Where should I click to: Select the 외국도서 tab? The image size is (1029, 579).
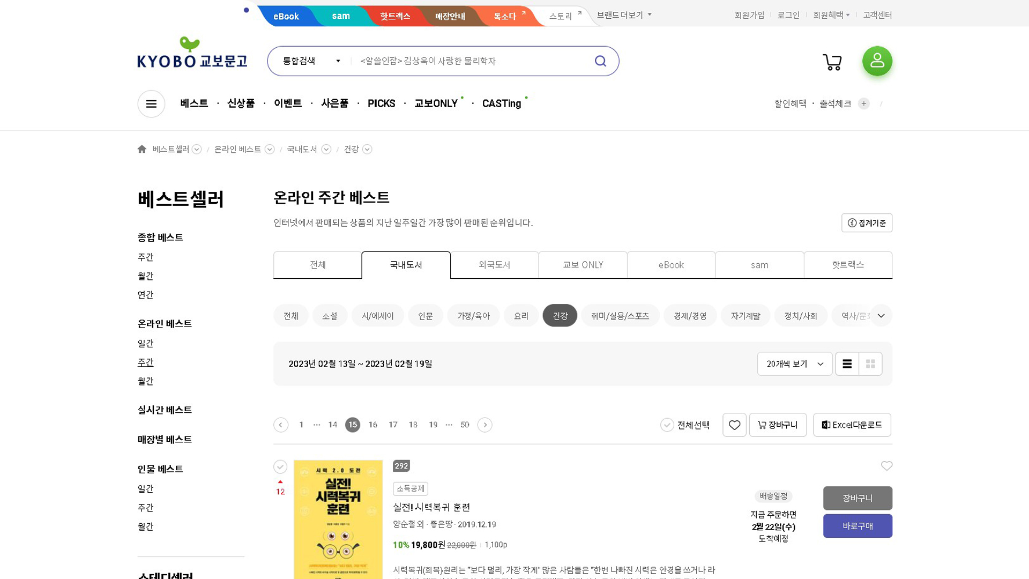[x=494, y=265]
